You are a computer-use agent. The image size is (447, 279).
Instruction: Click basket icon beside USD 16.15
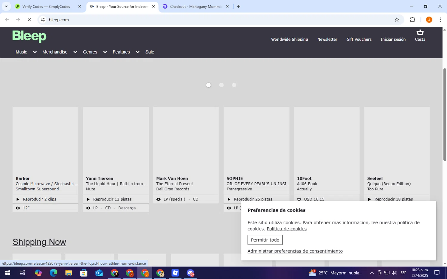[x=299, y=199]
